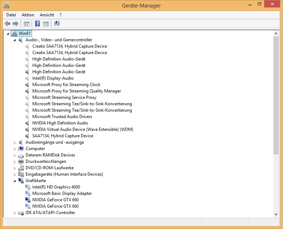Screen dimensions: 283x229
Task: Click the vertical scrollbar thumb
Action: [276, 95]
